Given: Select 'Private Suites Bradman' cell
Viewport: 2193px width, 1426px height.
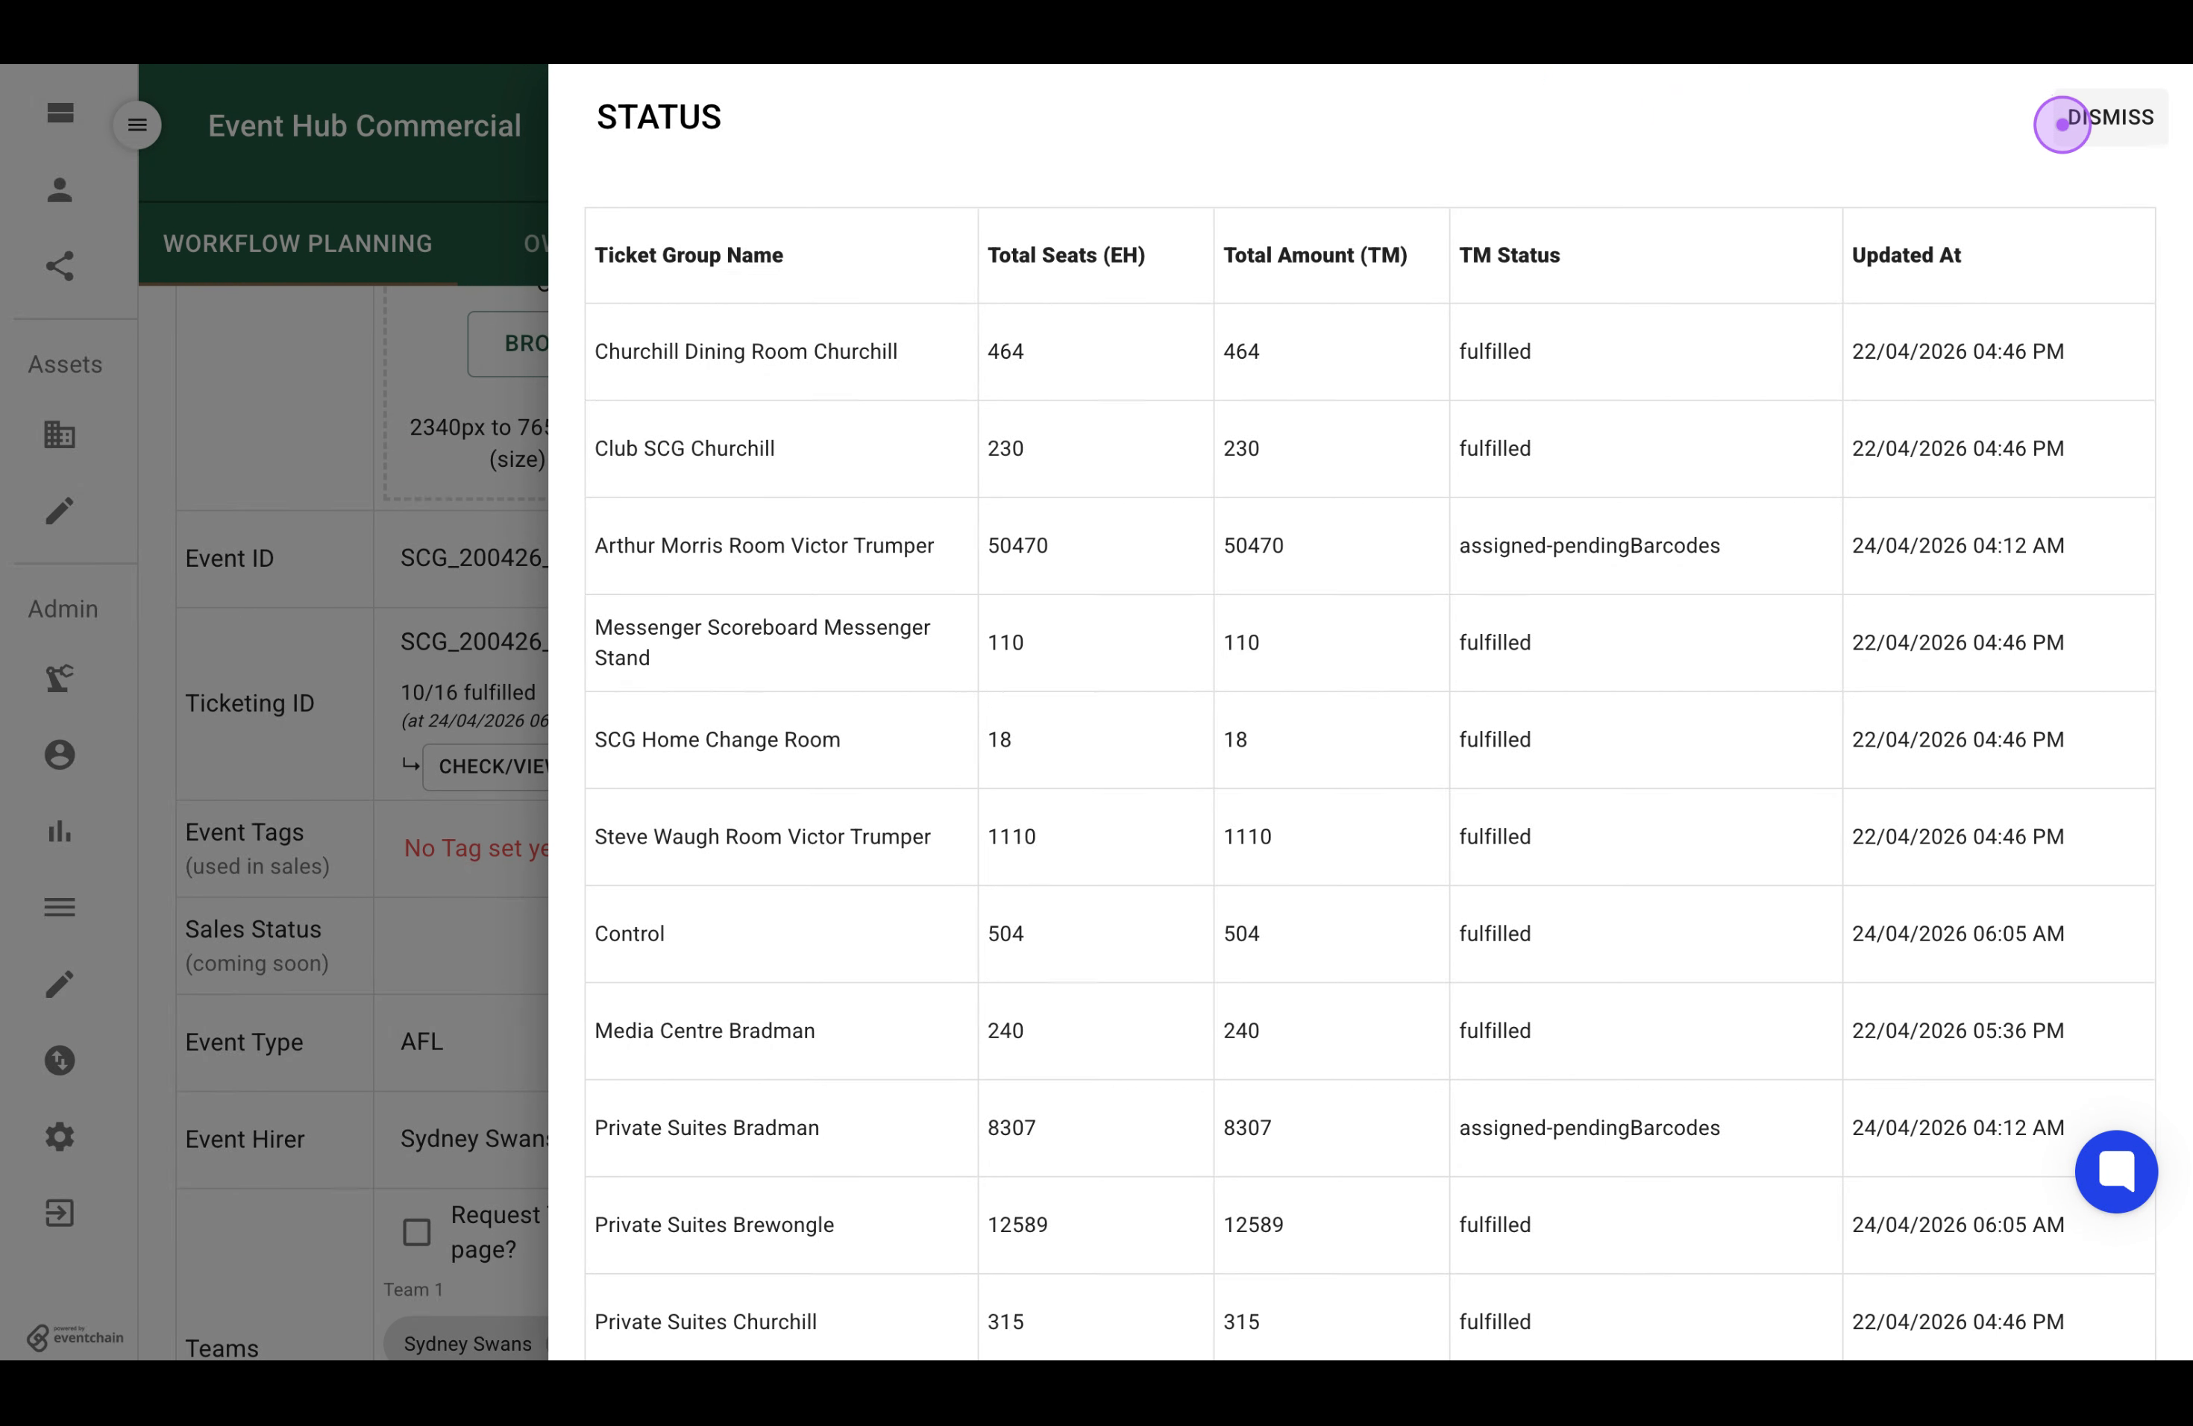Looking at the screenshot, I should (x=782, y=1128).
